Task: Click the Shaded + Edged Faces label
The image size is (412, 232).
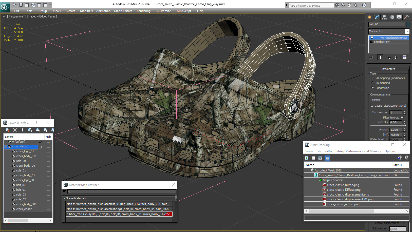Action: (41, 16)
